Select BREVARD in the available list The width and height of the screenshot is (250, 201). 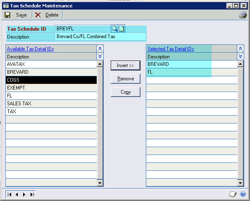coord(51,72)
